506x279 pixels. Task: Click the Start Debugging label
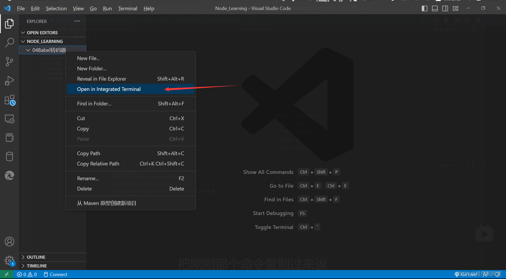273,213
